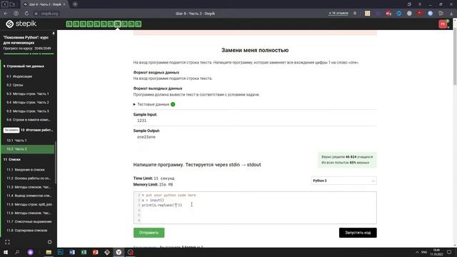Image resolution: width=457 pixels, height=257 pixels.
Task: Click the Sample Input value 1231
Action: [x=141, y=121]
